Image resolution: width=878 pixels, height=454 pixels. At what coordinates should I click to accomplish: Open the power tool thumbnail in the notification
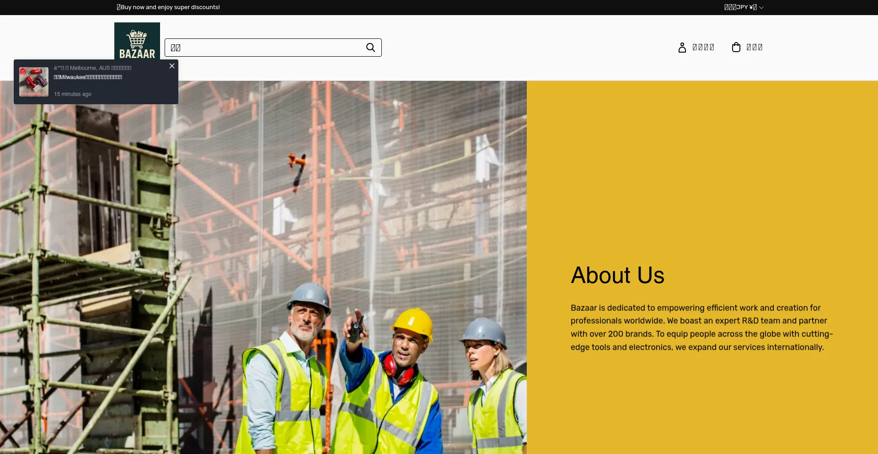pyautogui.click(x=34, y=82)
